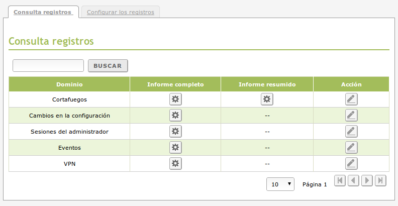
Task: Go to the first page
Action: click(x=340, y=180)
